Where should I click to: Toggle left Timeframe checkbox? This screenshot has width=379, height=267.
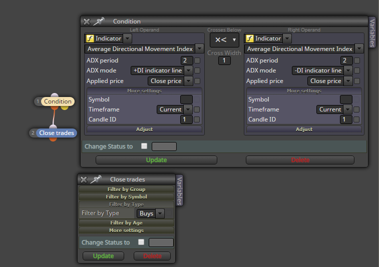[197, 109]
